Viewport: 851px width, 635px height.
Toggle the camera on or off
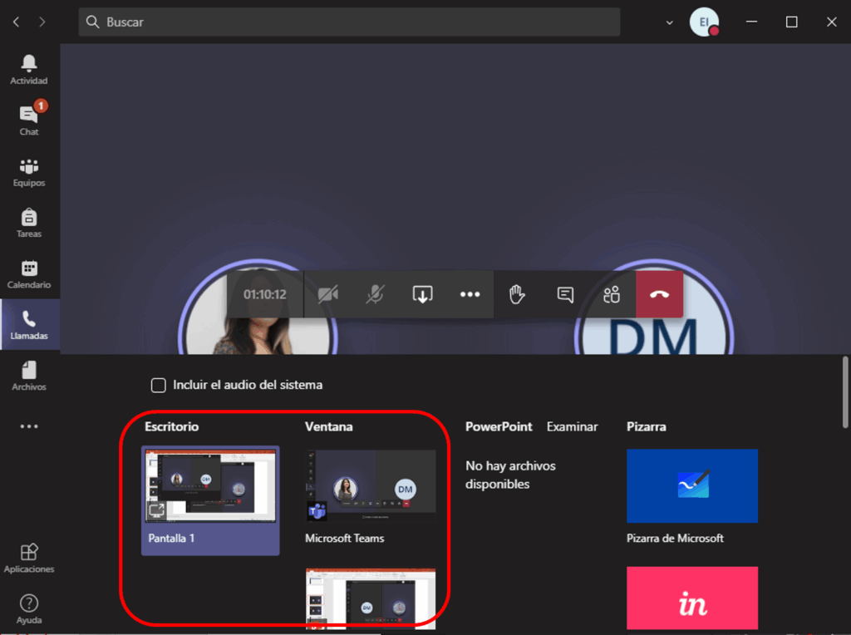coord(328,294)
